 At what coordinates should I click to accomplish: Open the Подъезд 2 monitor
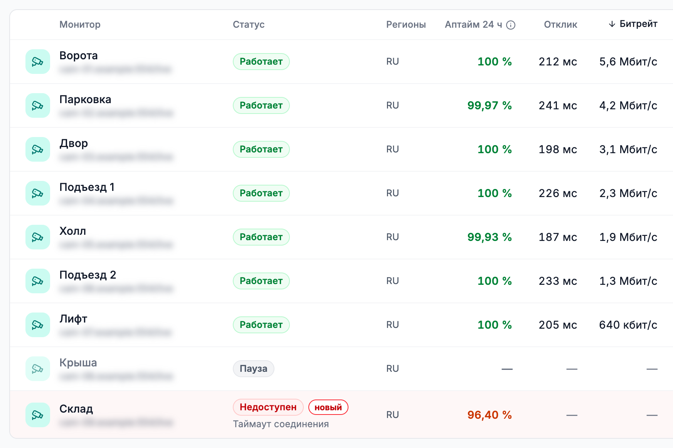[88, 275]
